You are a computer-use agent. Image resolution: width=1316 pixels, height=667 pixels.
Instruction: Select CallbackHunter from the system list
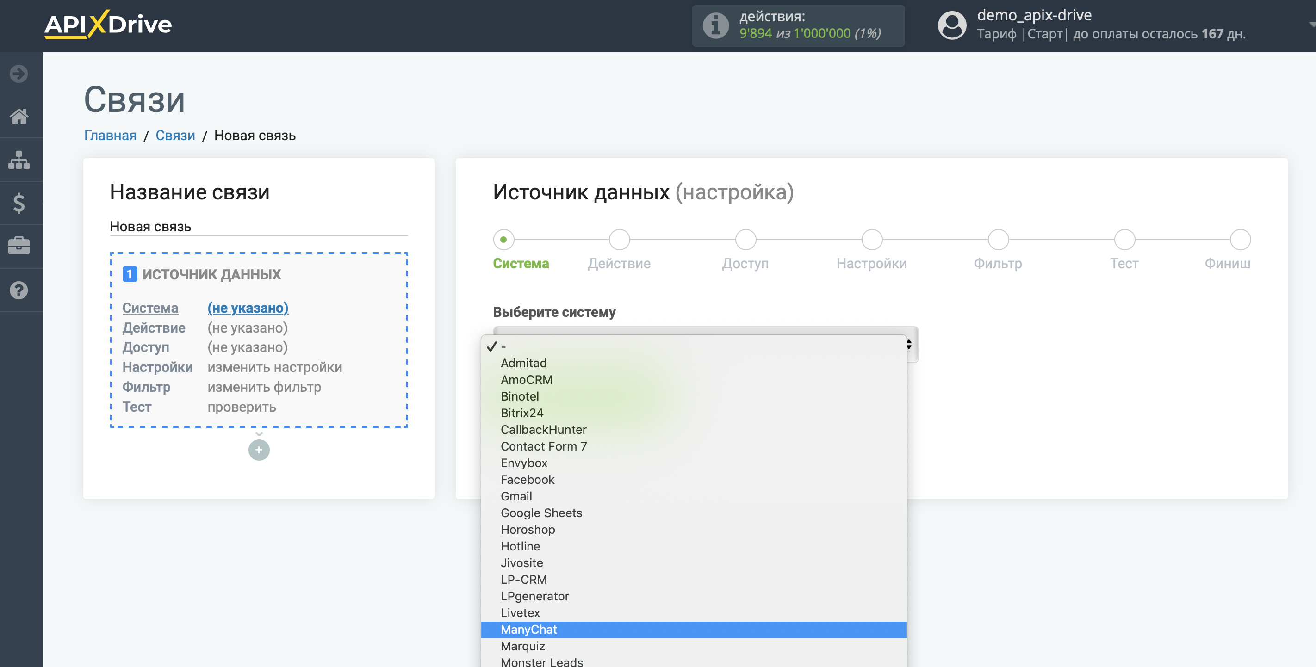tap(694, 430)
